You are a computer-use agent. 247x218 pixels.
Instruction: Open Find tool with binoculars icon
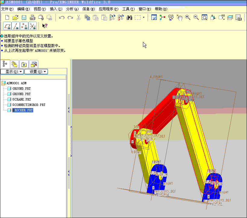[x=129, y=17]
